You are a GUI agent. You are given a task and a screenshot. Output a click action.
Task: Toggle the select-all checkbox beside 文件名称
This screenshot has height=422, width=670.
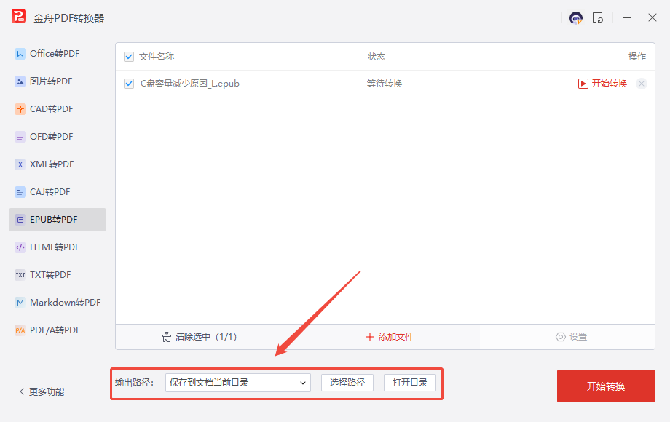click(x=129, y=57)
